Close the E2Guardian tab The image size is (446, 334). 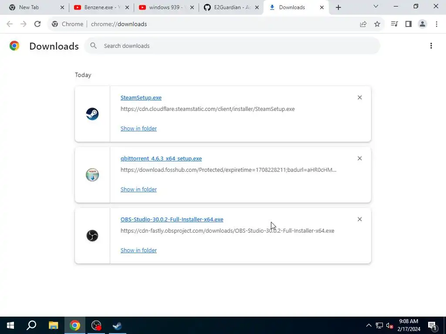[x=257, y=7]
